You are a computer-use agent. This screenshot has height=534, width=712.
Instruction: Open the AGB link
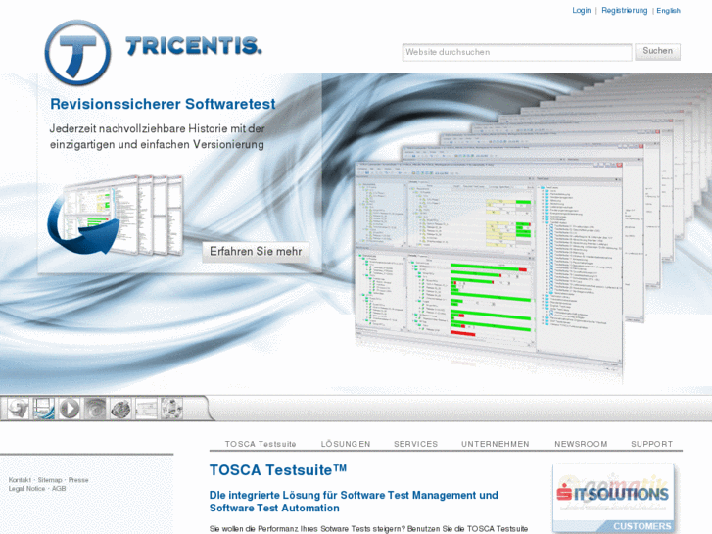pyautogui.click(x=59, y=489)
